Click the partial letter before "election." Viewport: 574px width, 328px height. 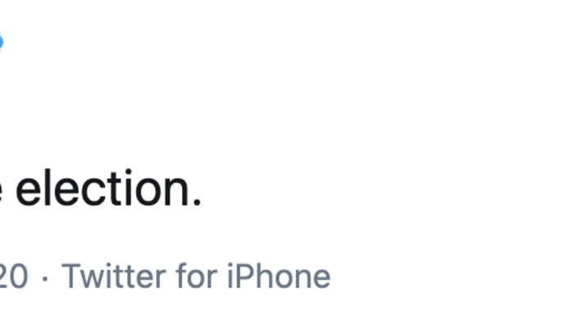[x=2, y=191]
